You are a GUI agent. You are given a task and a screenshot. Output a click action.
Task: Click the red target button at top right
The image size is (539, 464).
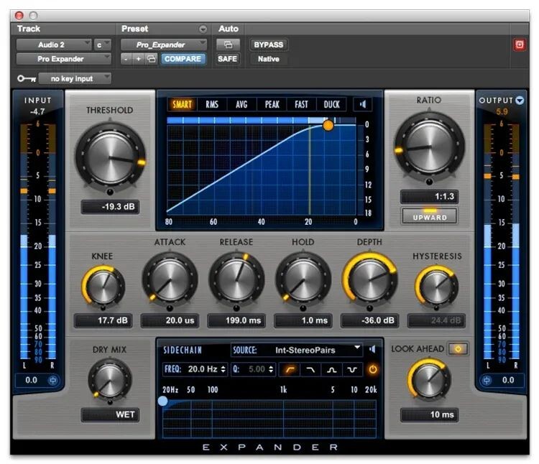(519, 45)
